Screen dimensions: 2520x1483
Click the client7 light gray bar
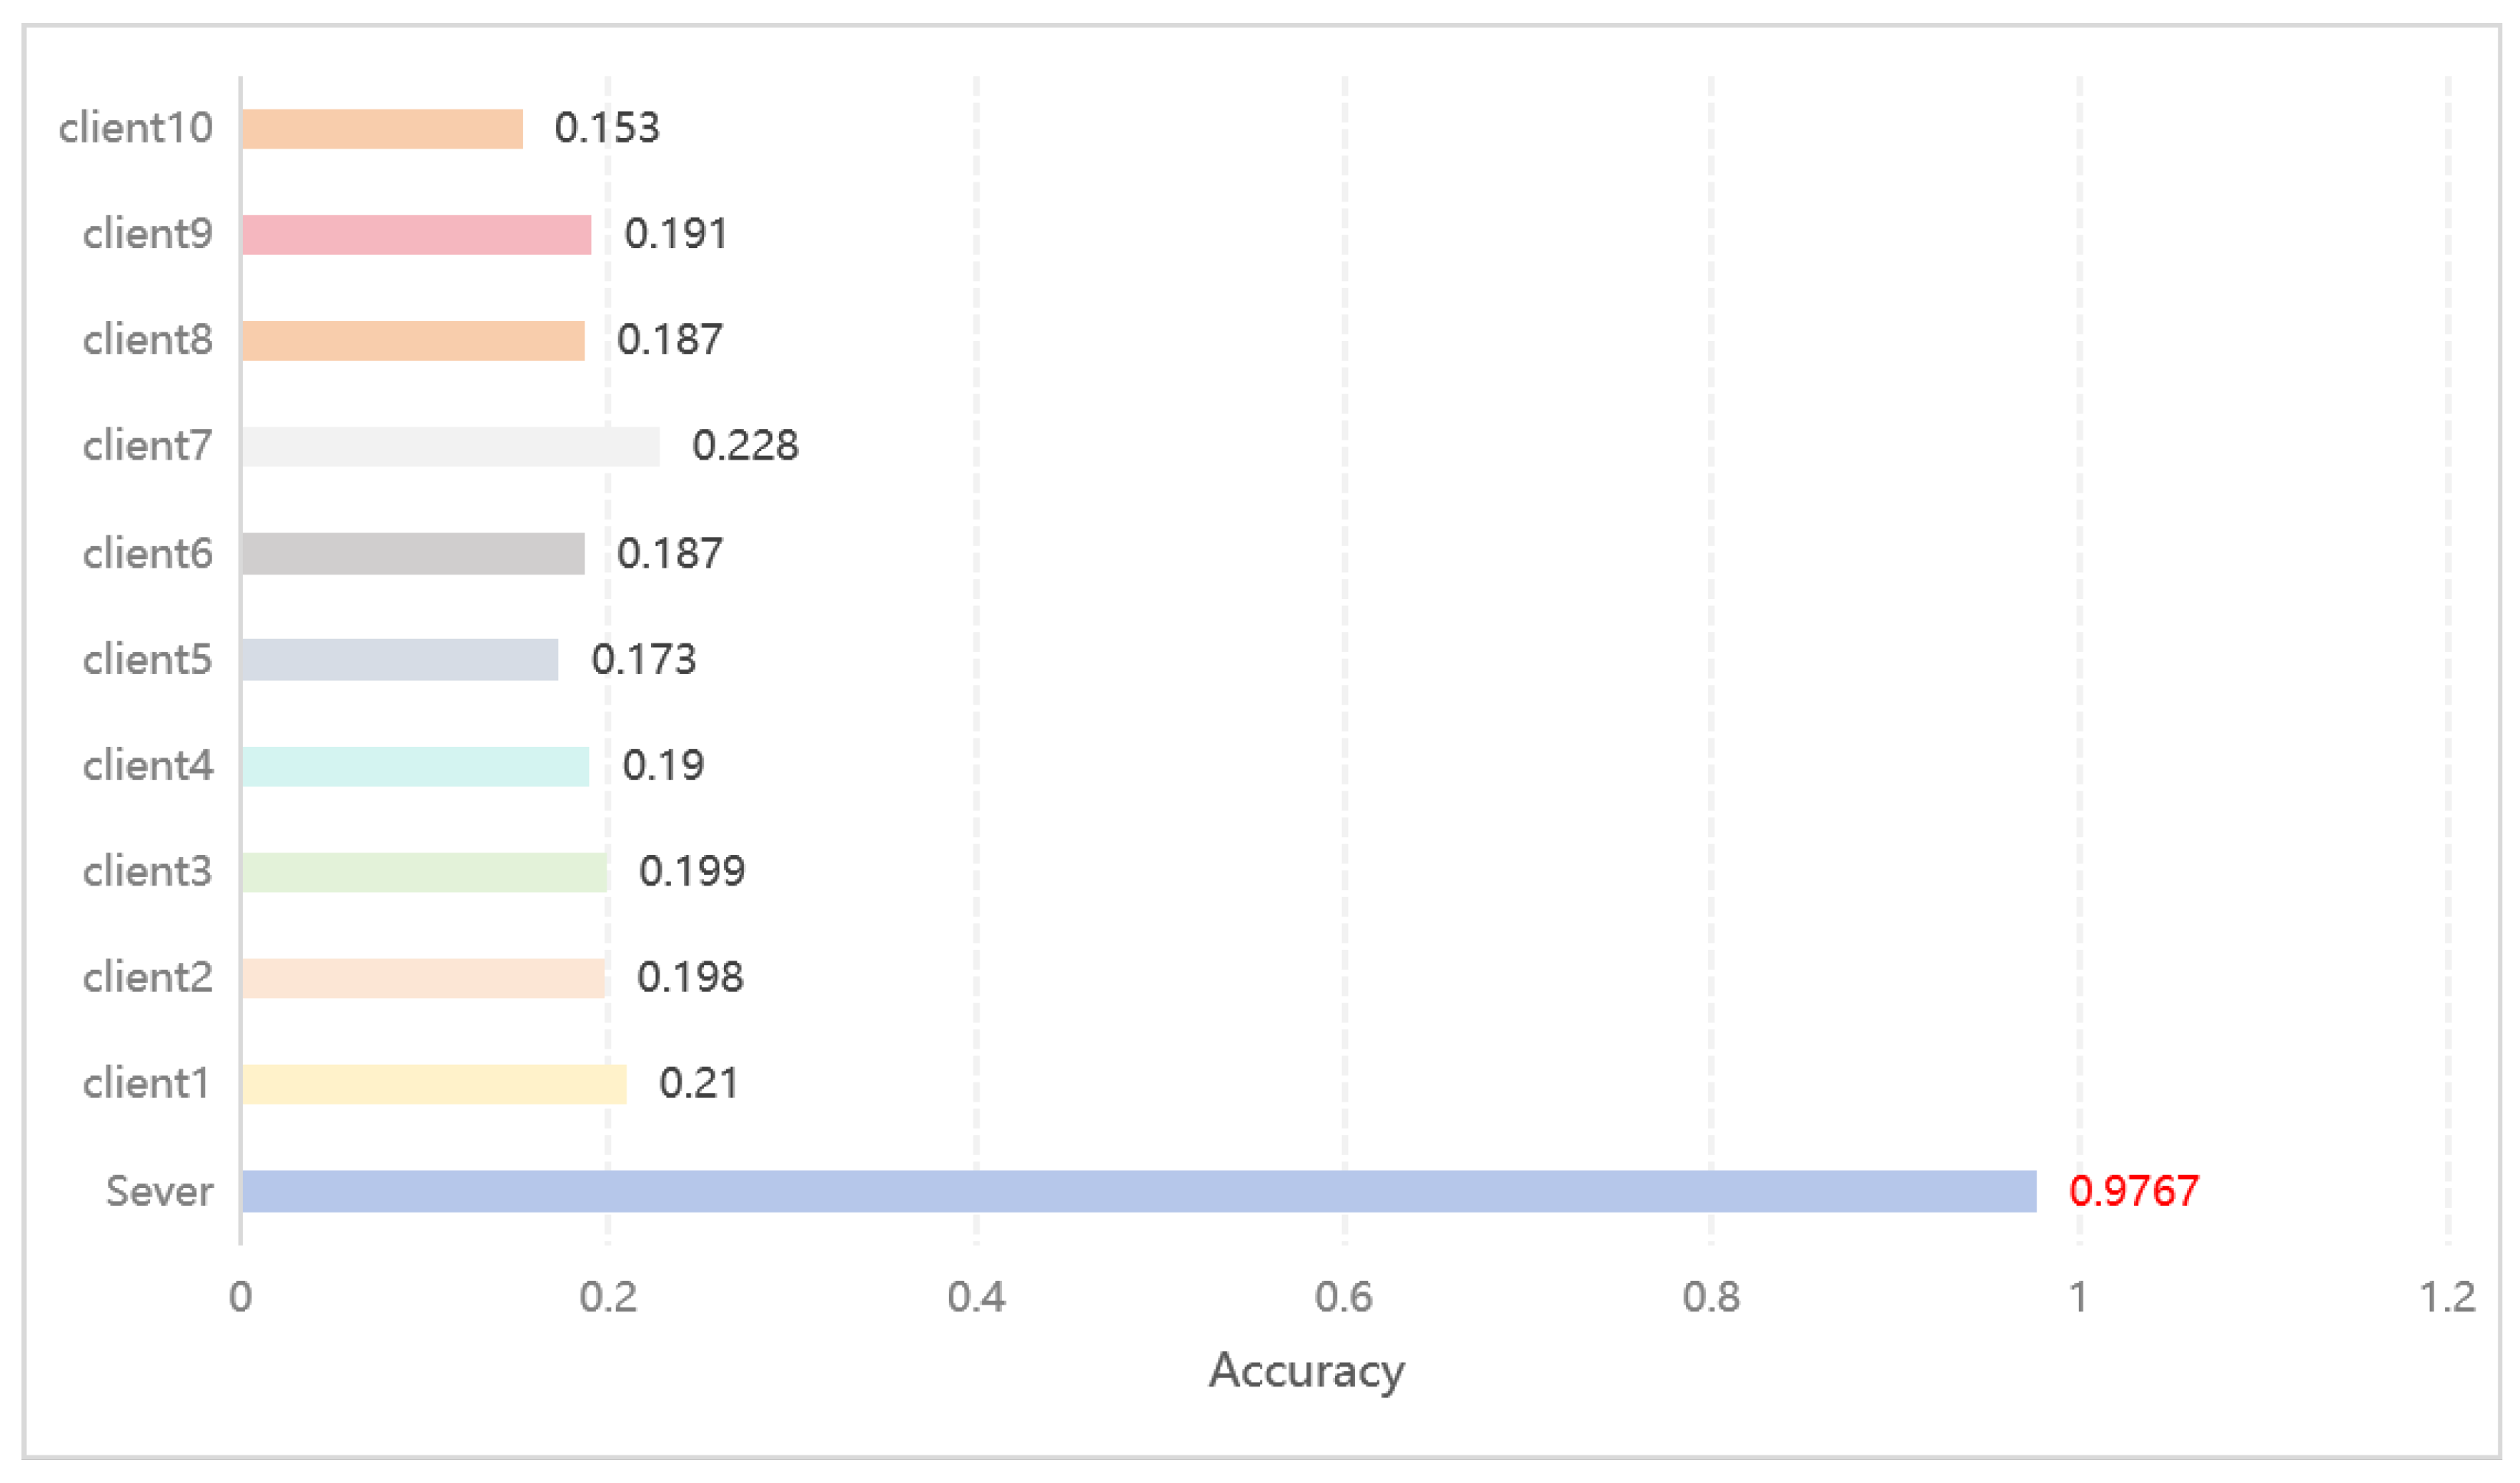coord(450,446)
